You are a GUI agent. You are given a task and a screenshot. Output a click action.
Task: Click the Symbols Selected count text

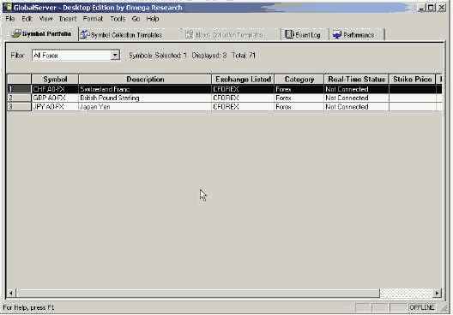pyautogui.click(x=158, y=56)
